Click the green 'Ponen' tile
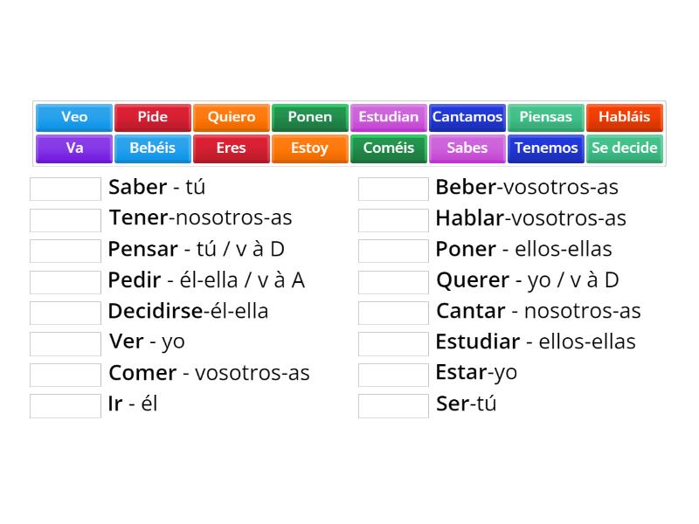Screen dimensions: 699x524 309,117
